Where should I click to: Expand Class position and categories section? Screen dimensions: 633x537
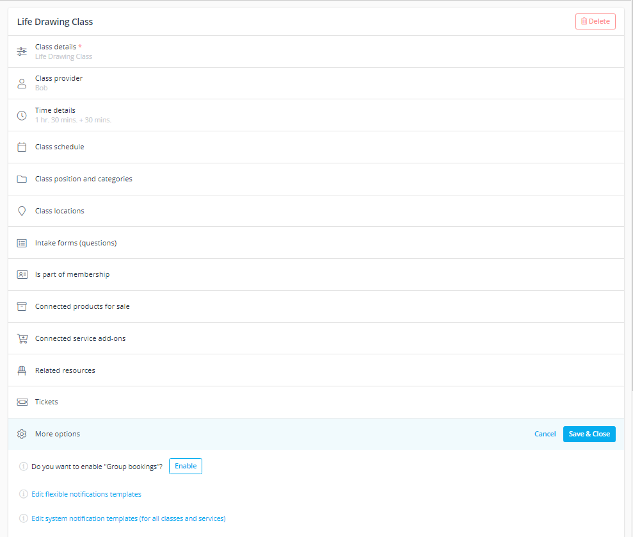pos(84,179)
